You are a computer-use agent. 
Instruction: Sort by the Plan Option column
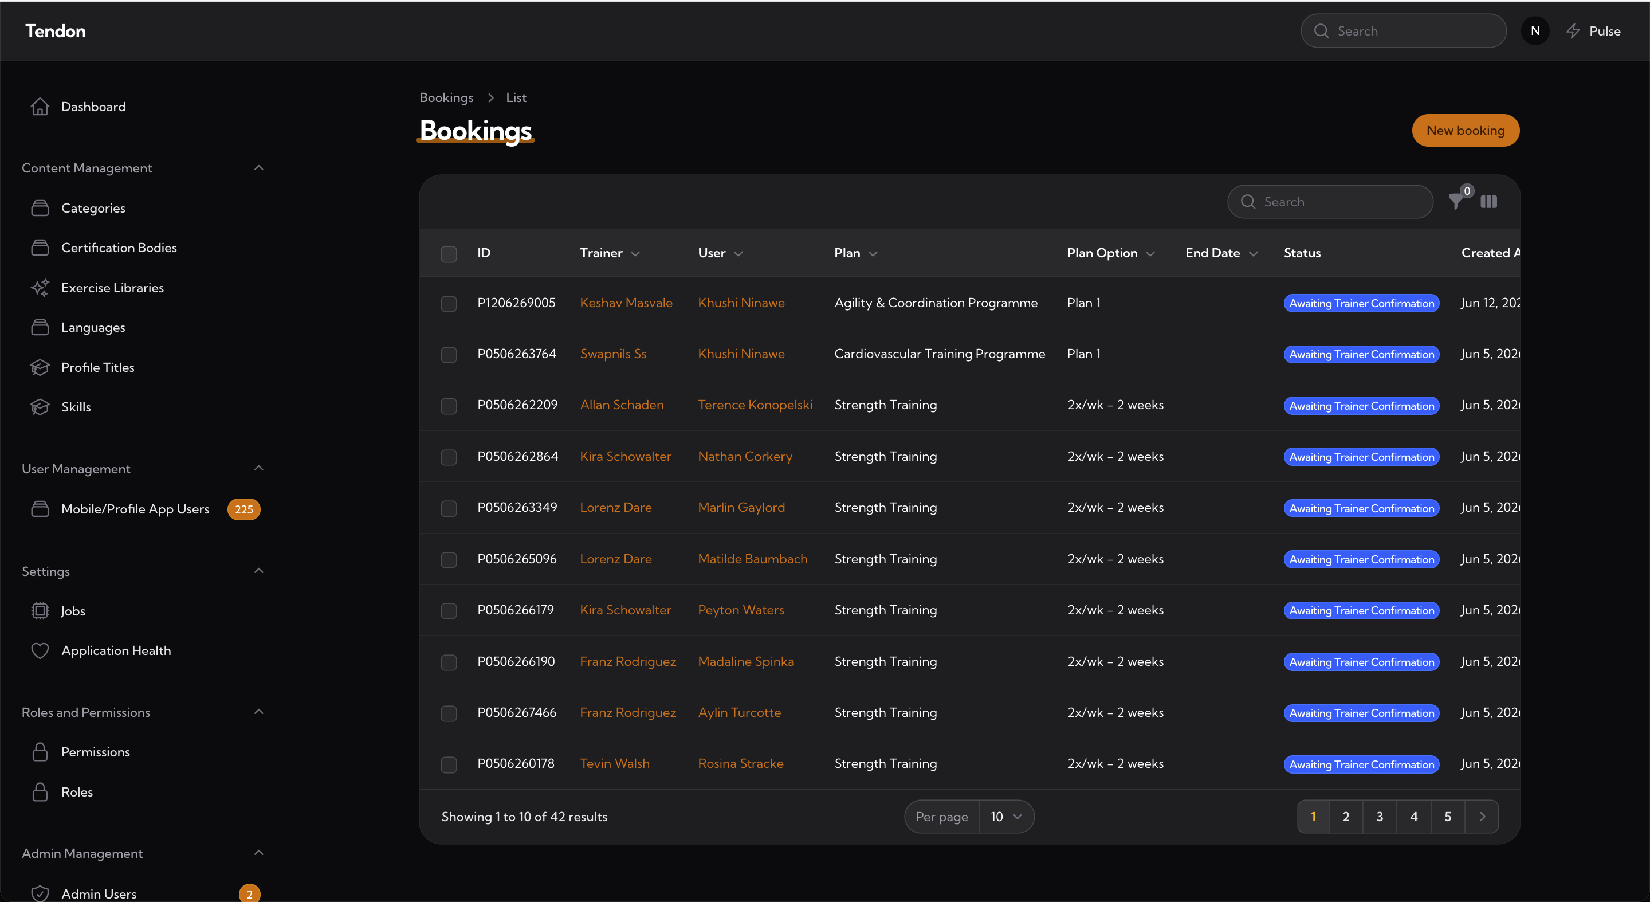[1111, 253]
